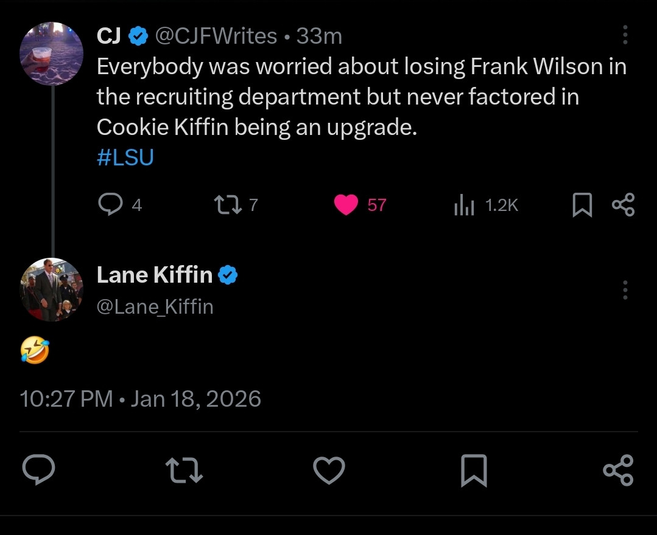Share CJ's tweet
Screen dimensions: 657x535
coord(624,205)
